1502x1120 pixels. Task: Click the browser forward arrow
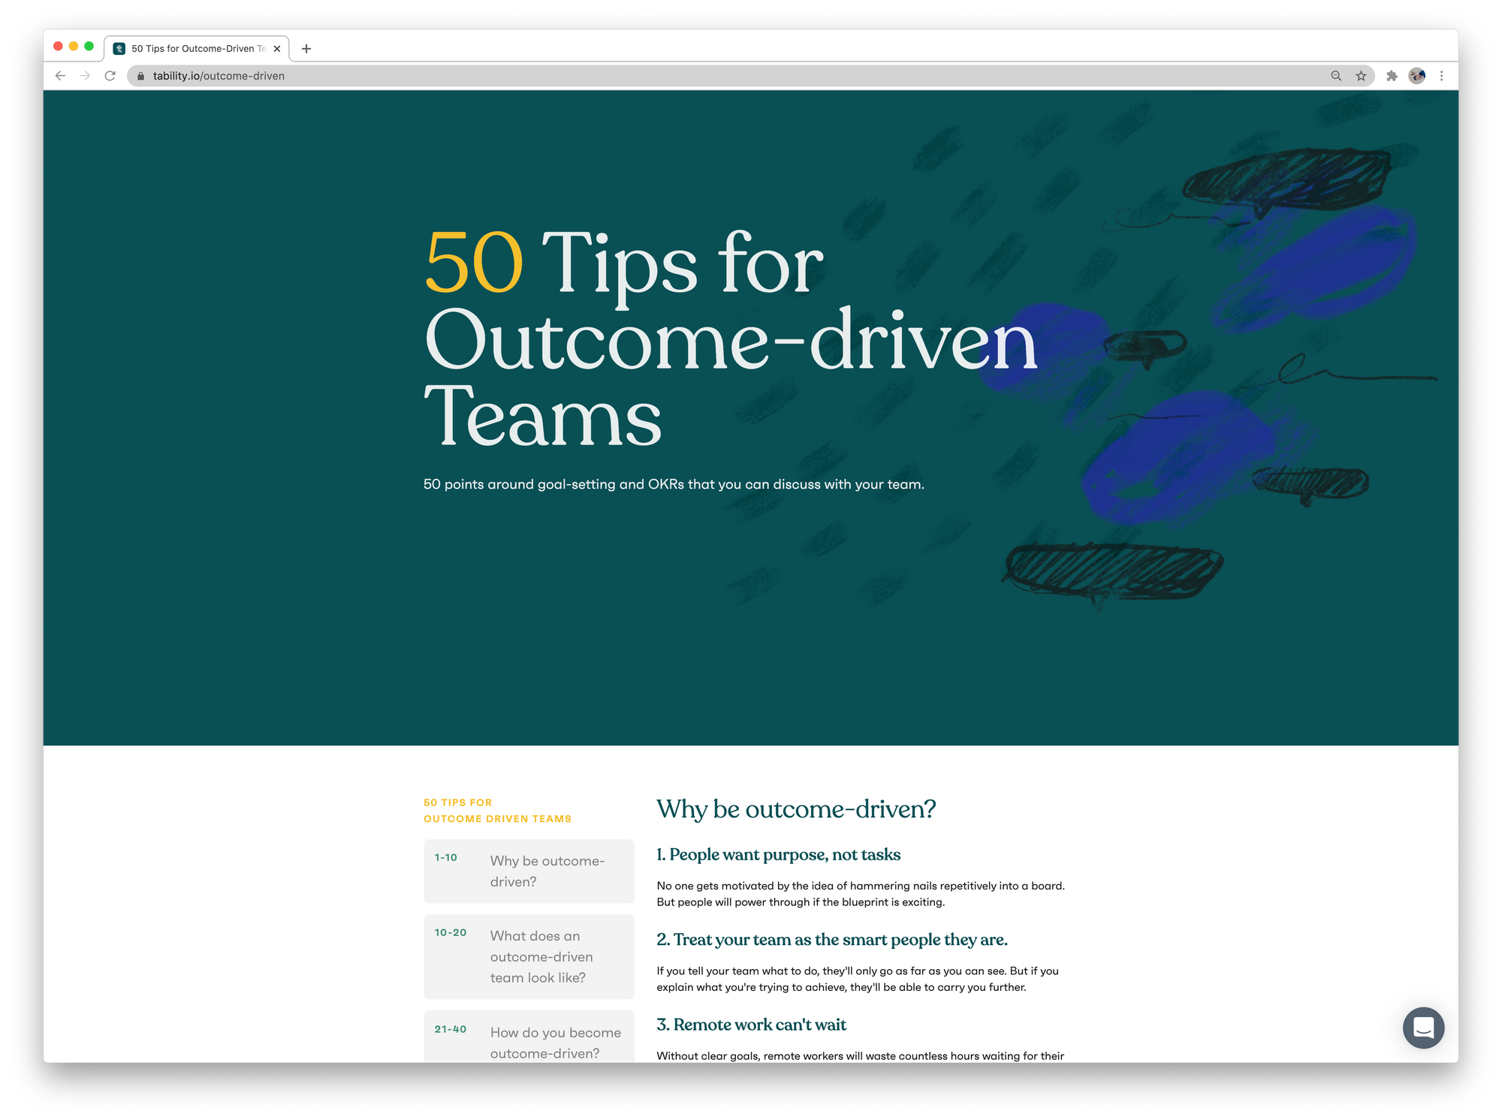point(85,76)
